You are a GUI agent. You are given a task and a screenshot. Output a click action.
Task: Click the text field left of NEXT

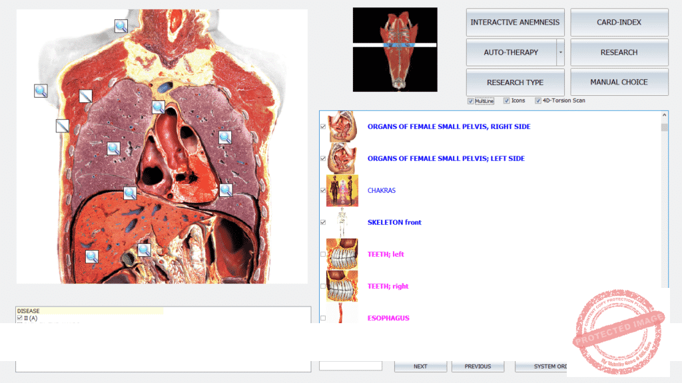pyautogui.click(x=350, y=366)
